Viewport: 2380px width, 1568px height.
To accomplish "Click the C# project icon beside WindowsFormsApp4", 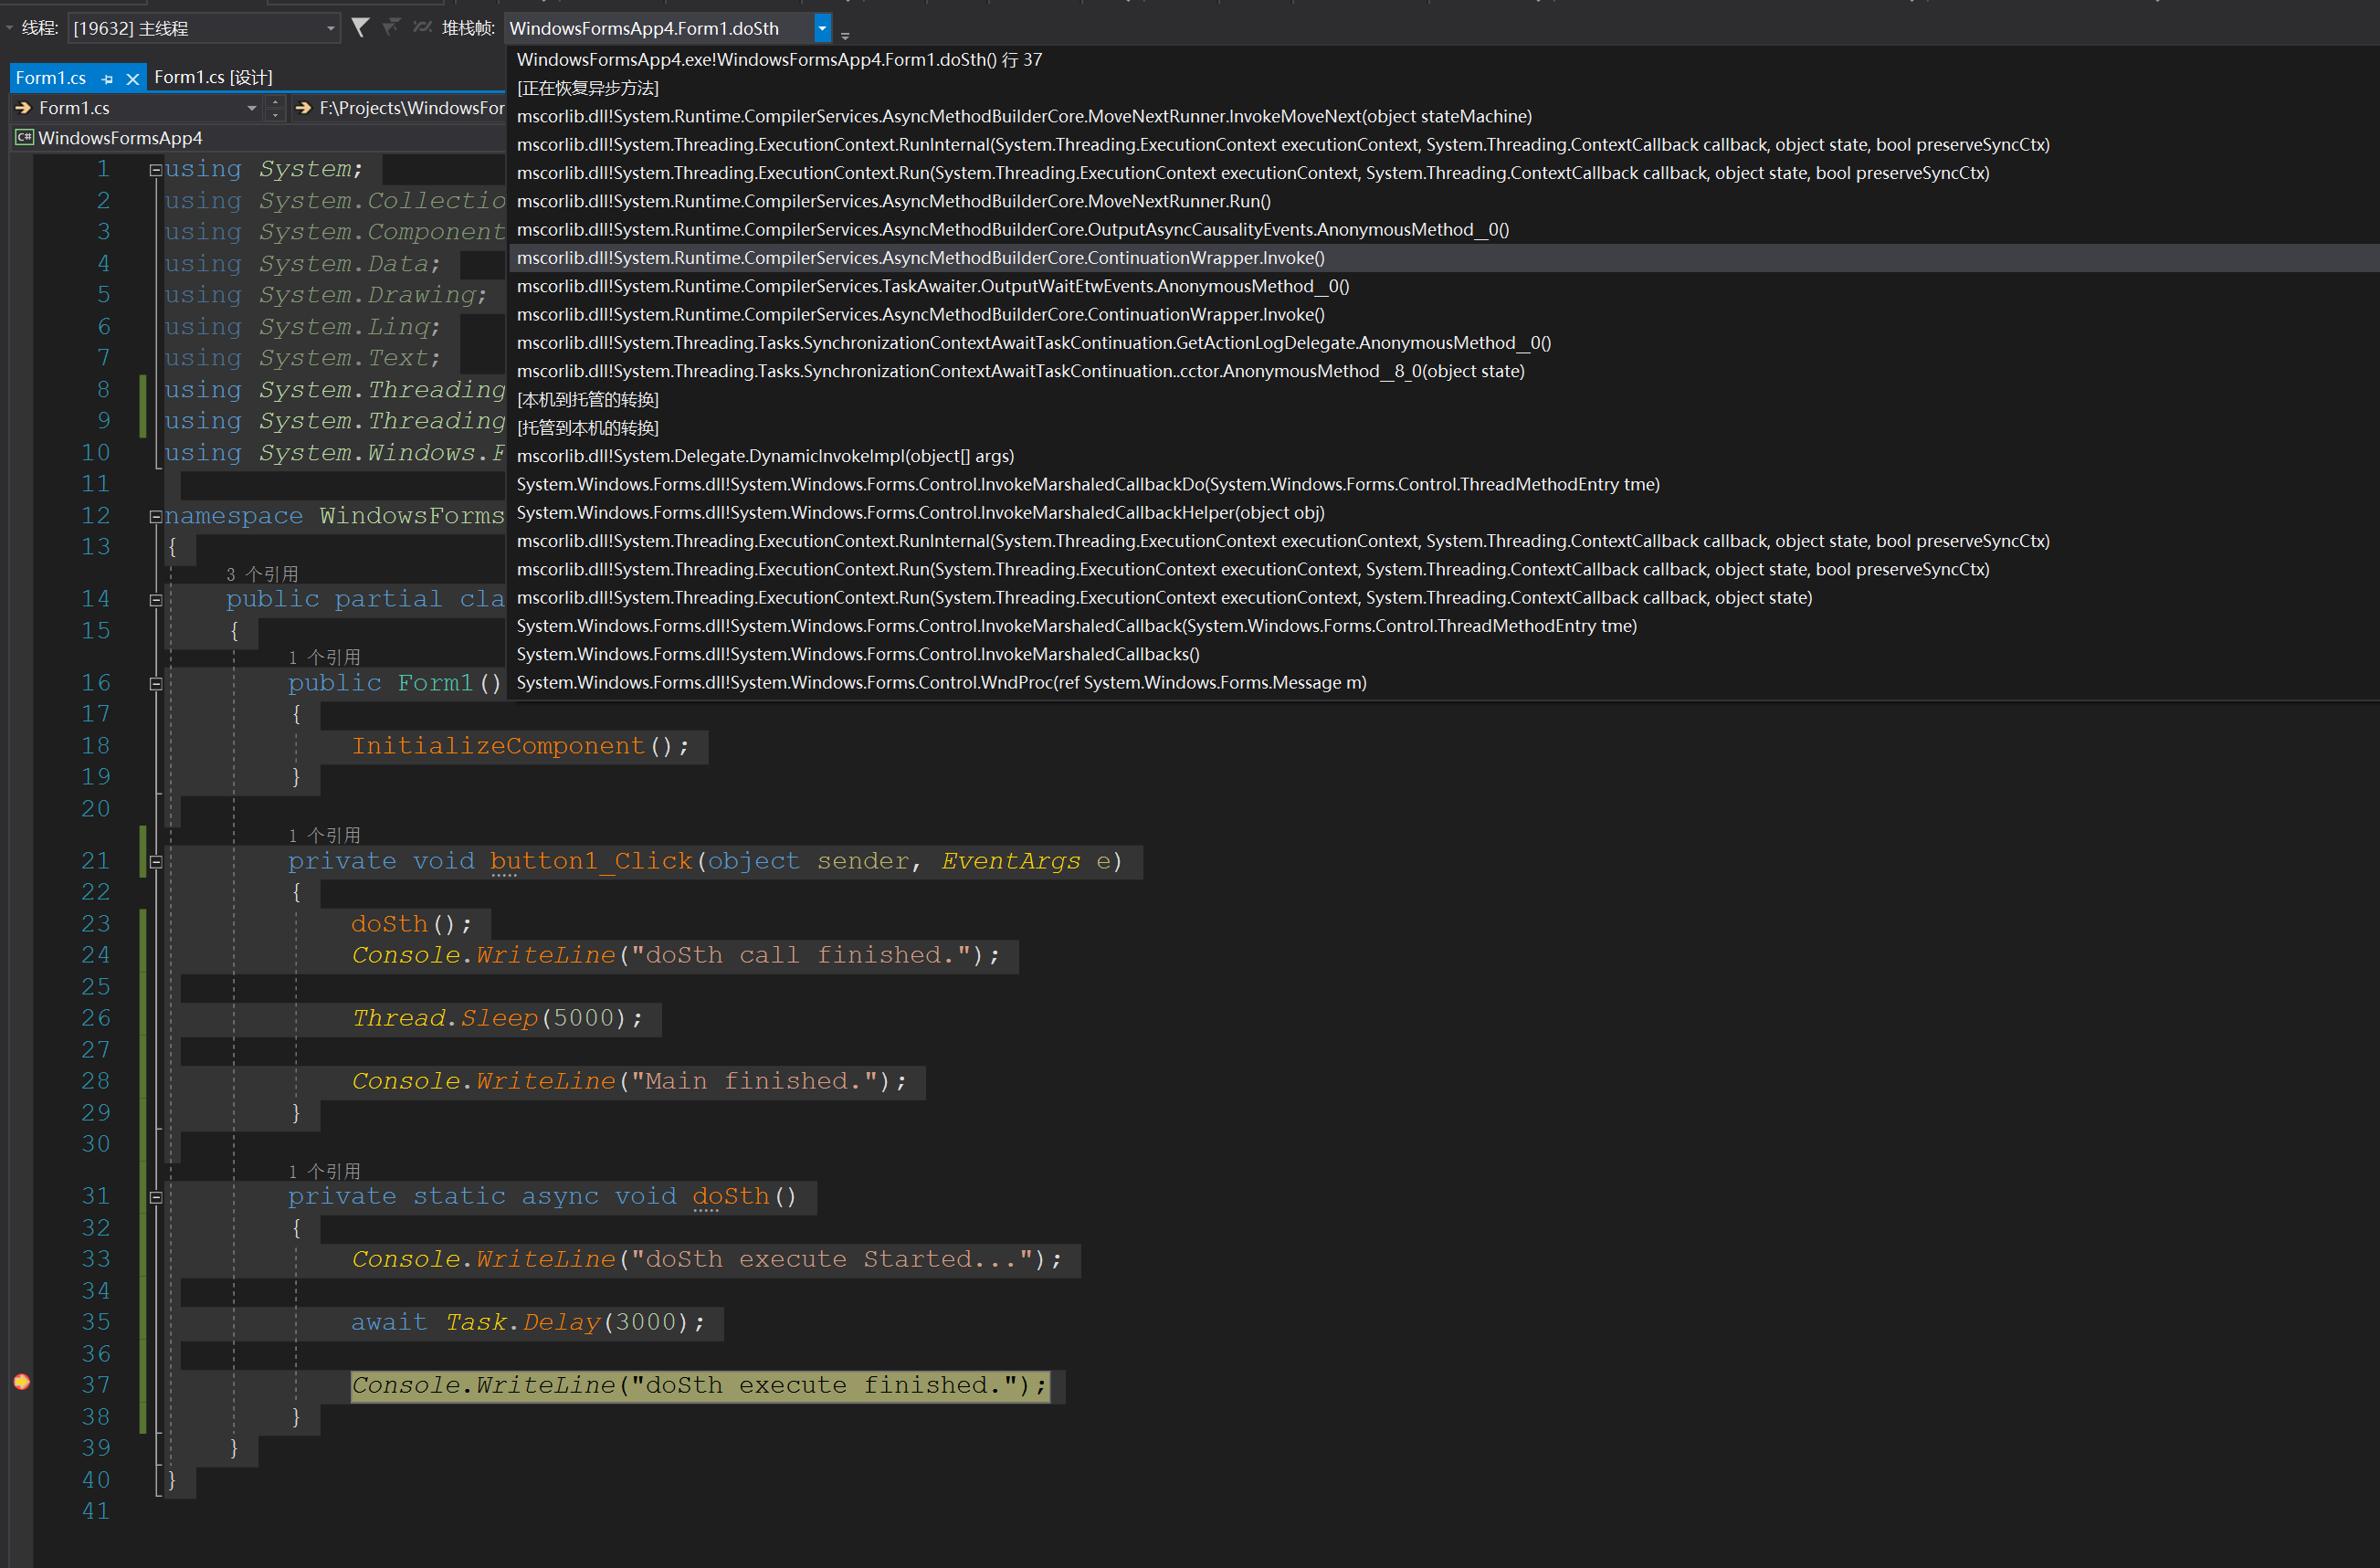I will (25, 138).
